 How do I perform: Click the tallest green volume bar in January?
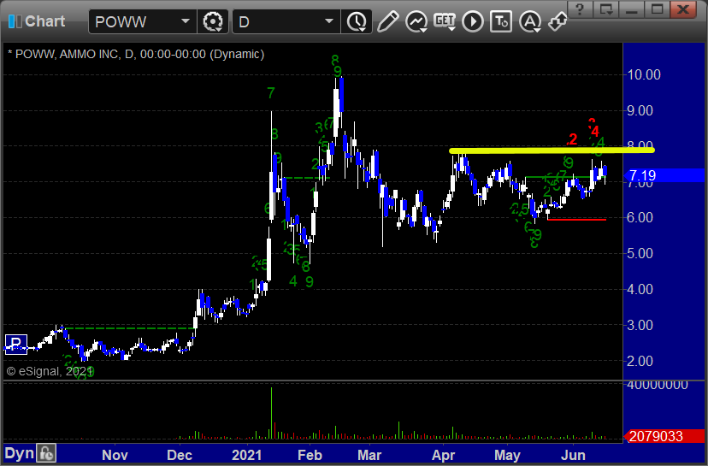coord(271,413)
